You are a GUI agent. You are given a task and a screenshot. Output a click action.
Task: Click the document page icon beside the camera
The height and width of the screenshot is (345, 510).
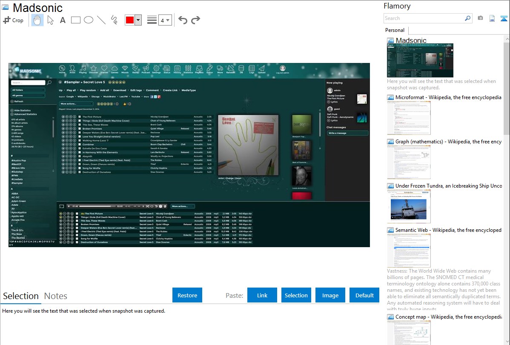pyautogui.click(x=492, y=18)
